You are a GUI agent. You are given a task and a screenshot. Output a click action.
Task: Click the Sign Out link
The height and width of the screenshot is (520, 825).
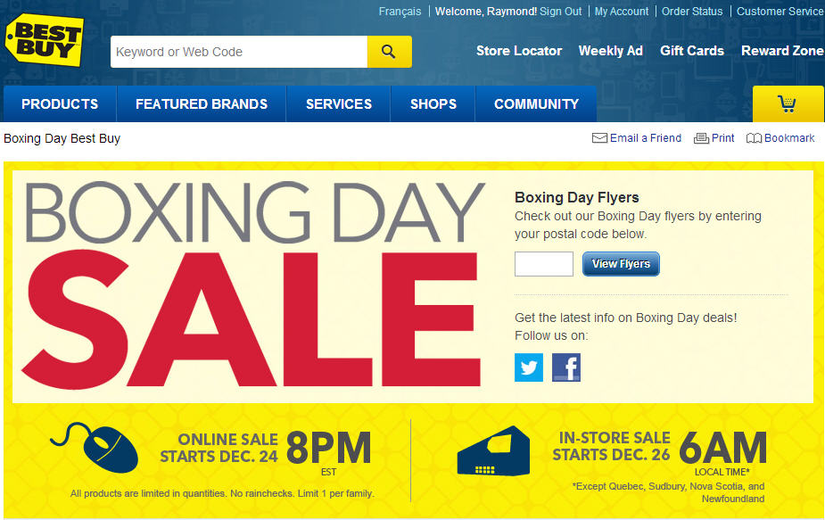tap(561, 11)
